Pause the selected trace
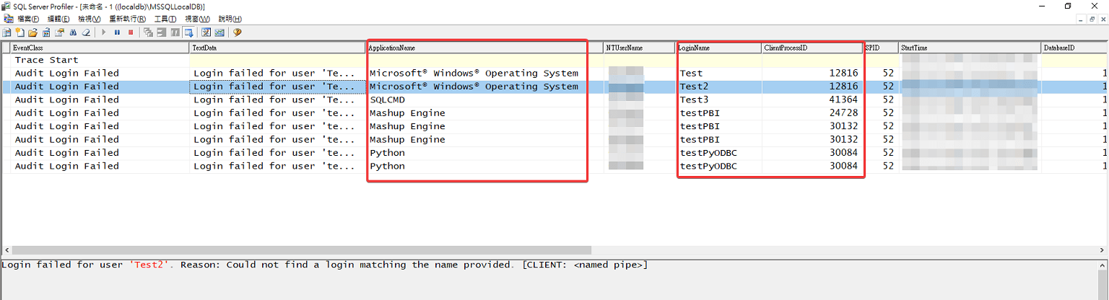The image size is (1109, 300). (x=117, y=32)
